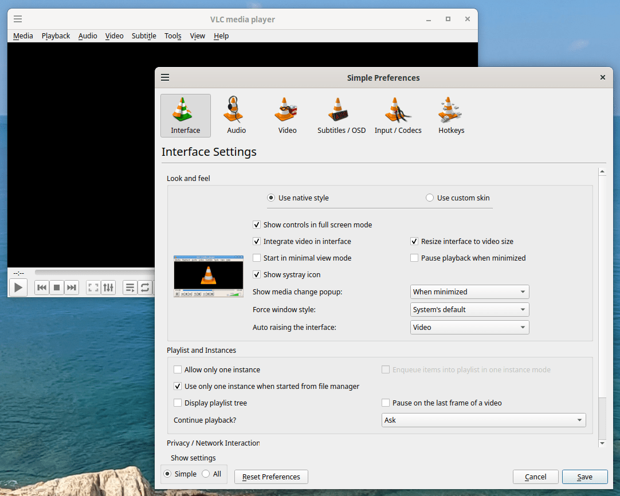Minimize the VLC media player window
The image size is (620, 496).
429,19
